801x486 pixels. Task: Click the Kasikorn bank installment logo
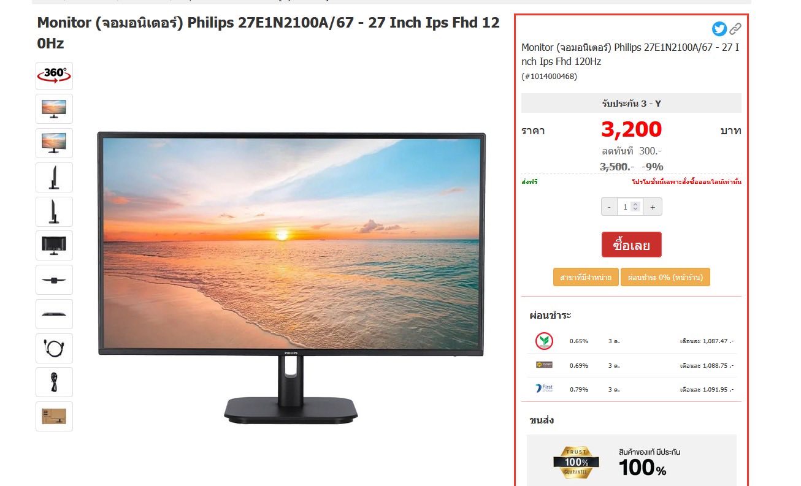coord(543,341)
